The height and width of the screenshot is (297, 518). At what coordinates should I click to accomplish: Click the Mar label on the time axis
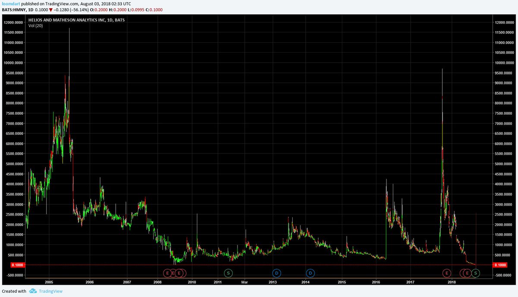coord(244,282)
